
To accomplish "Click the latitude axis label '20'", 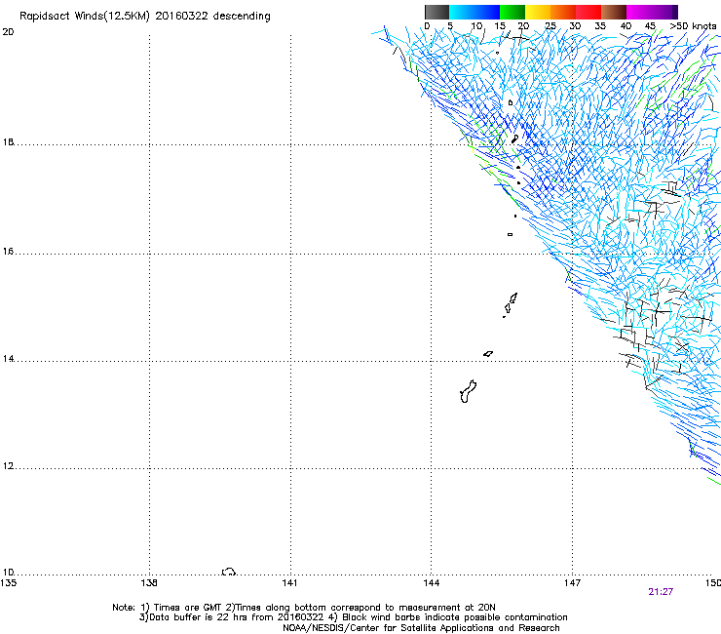I will pos(8,32).
